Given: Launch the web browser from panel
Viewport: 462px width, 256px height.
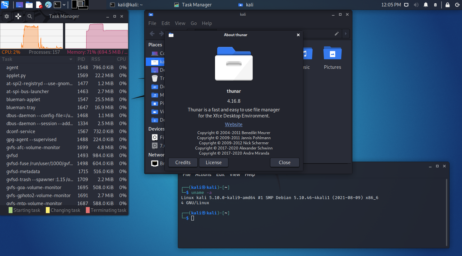Looking at the screenshot, I should [48, 5].
